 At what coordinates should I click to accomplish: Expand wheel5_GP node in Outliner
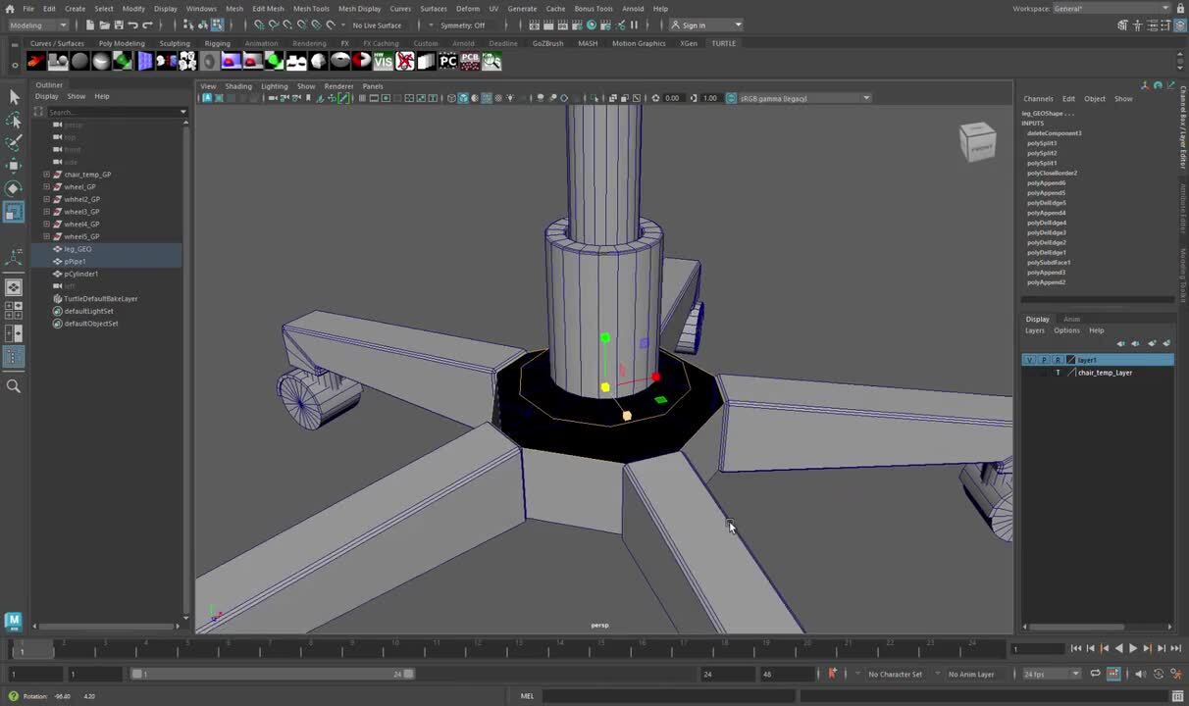(46, 236)
